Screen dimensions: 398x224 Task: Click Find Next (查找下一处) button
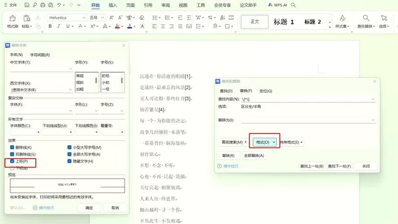pos(339,166)
